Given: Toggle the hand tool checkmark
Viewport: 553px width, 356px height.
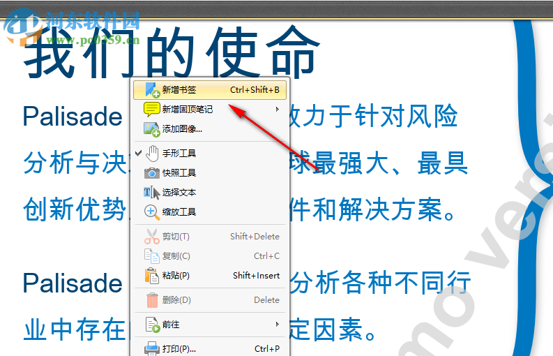Looking at the screenshot, I should pyautogui.click(x=138, y=153).
